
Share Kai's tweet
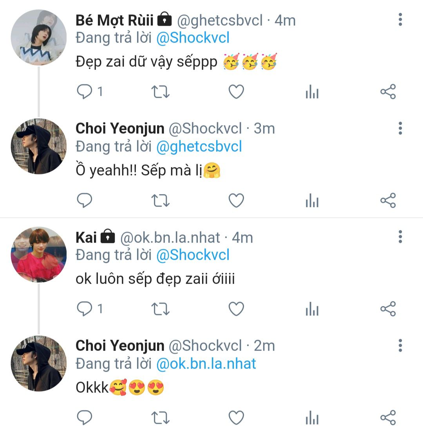[388, 309]
